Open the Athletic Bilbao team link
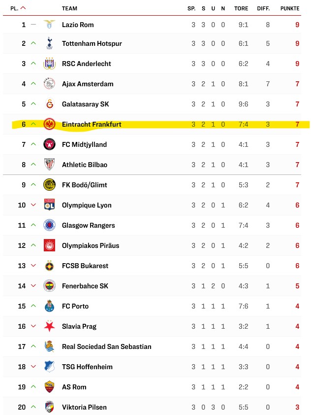The image size is (311, 415). pos(85,165)
